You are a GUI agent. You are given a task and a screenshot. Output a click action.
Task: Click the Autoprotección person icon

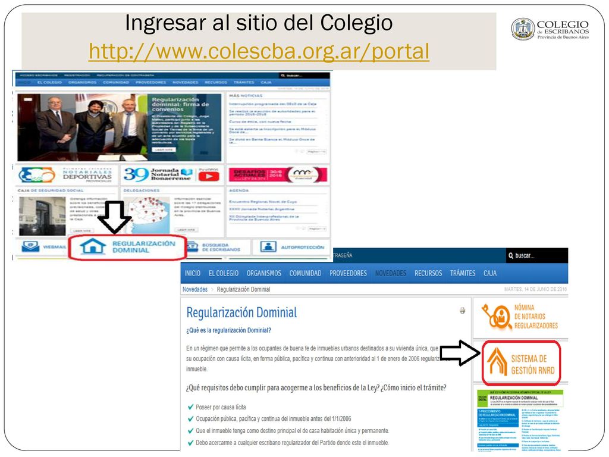click(268, 246)
